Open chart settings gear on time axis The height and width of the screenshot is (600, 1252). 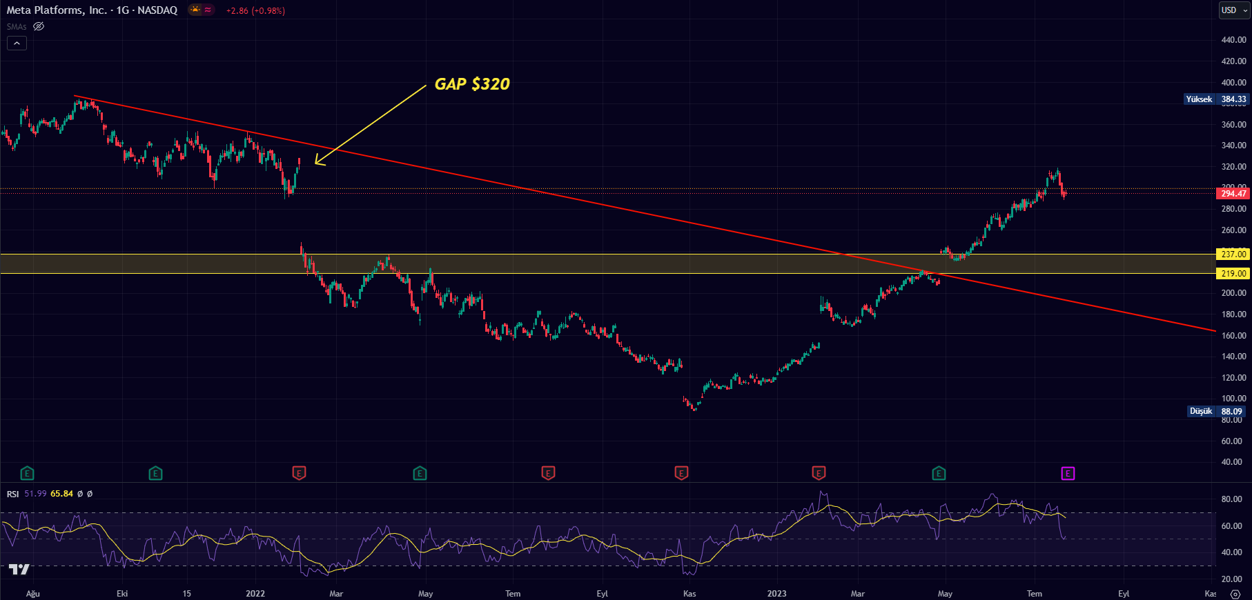pos(1235,594)
